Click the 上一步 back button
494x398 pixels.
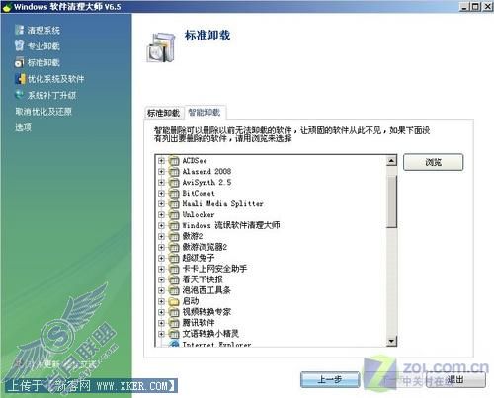coord(330,380)
